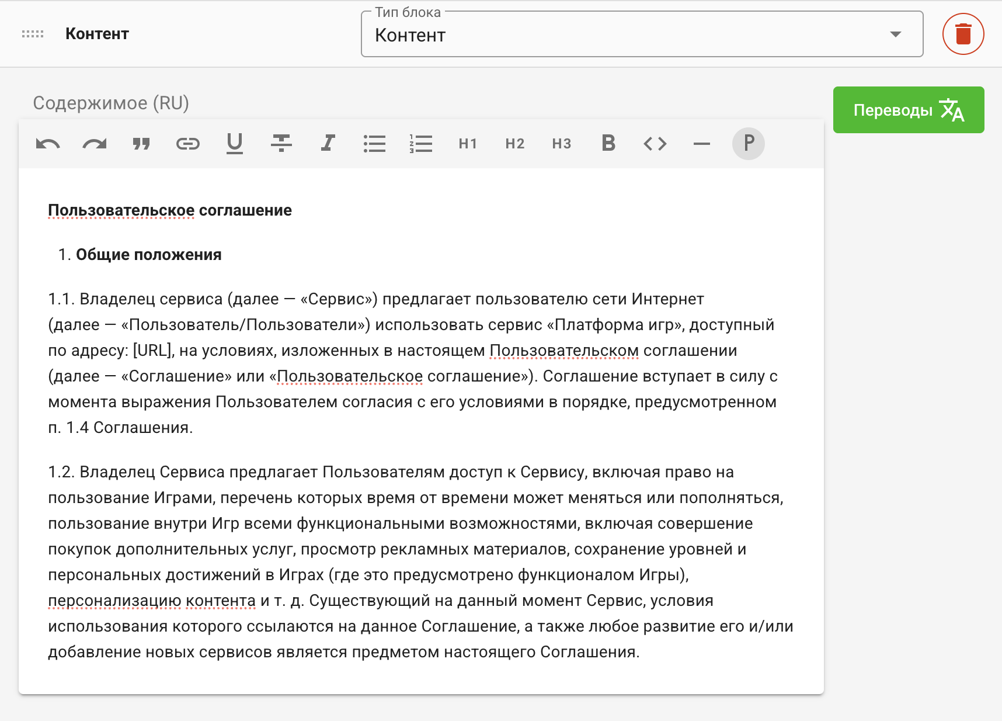Click the «Содержимое (RU)» label

[111, 103]
